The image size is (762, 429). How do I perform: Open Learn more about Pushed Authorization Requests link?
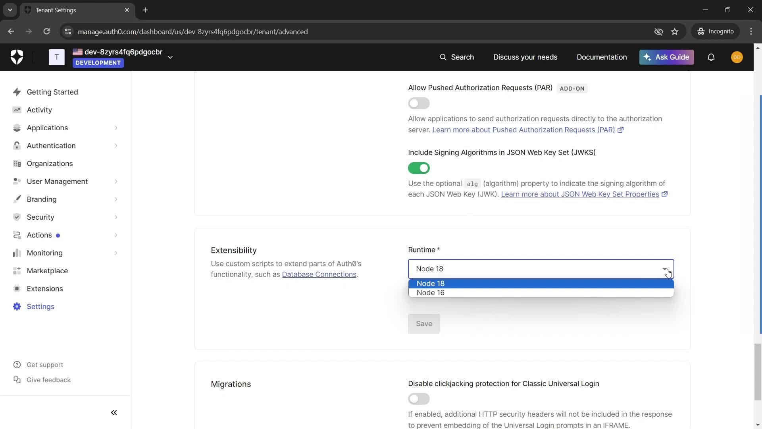(527, 130)
